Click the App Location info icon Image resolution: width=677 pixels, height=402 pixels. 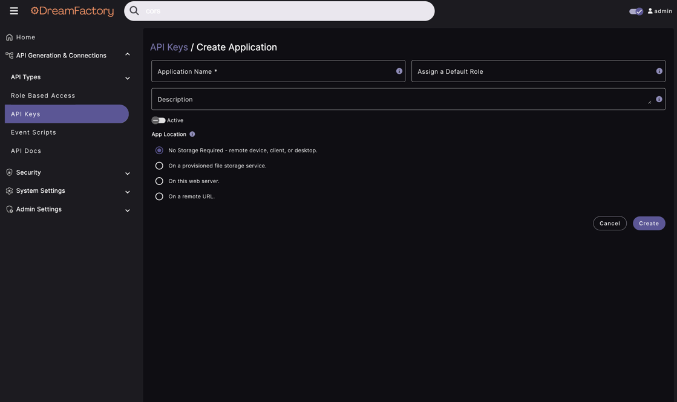pyautogui.click(x=192, y=134)
